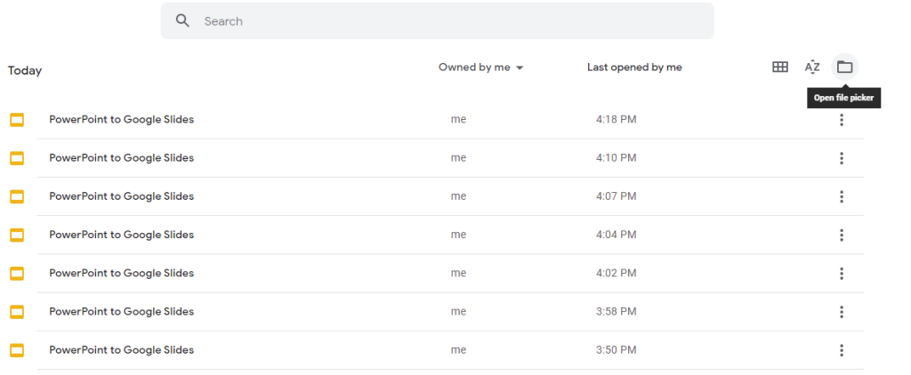This screenshot has width=911, height=375.
Task: Click the search magnifier icon
Action: tap(182, 21)
